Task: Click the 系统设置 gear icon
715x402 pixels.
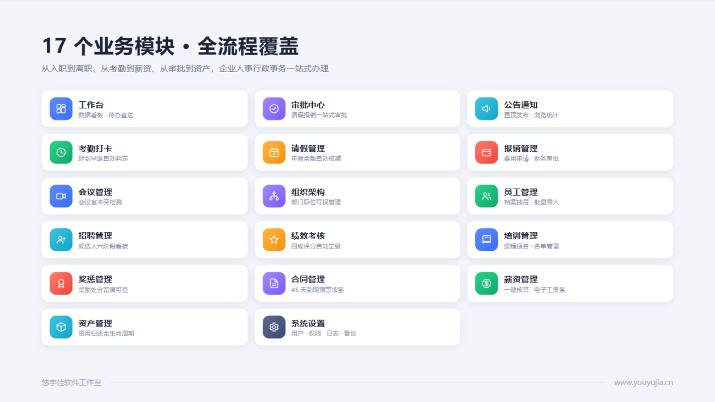Action: [274, 327]
